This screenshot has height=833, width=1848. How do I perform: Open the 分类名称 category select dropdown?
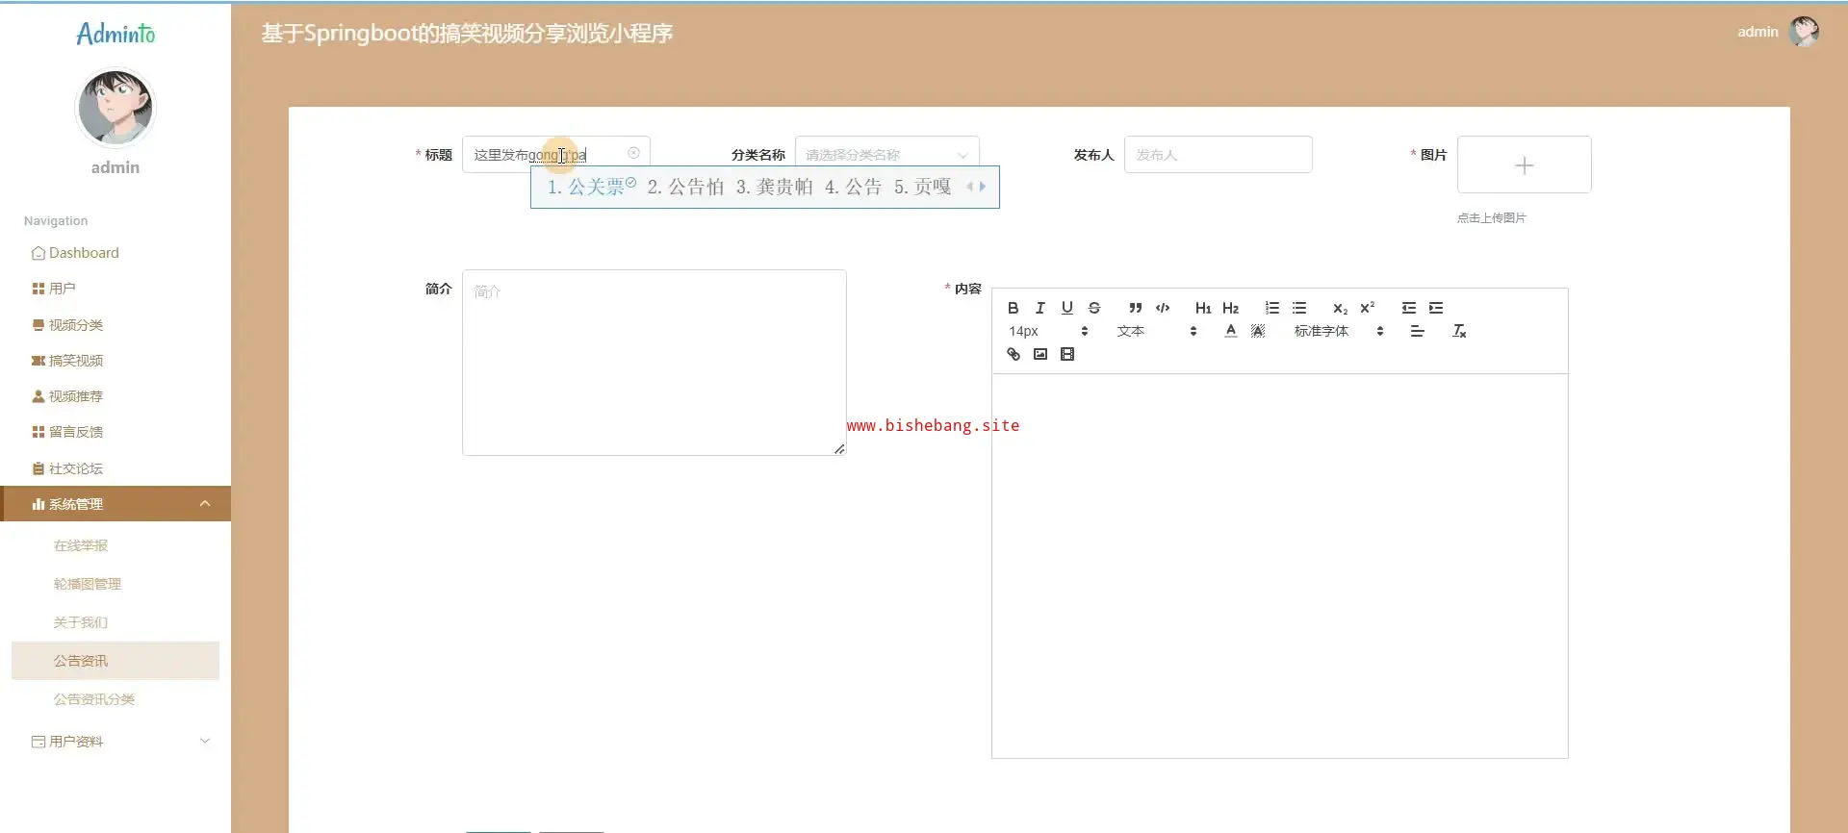coord(886,154)
